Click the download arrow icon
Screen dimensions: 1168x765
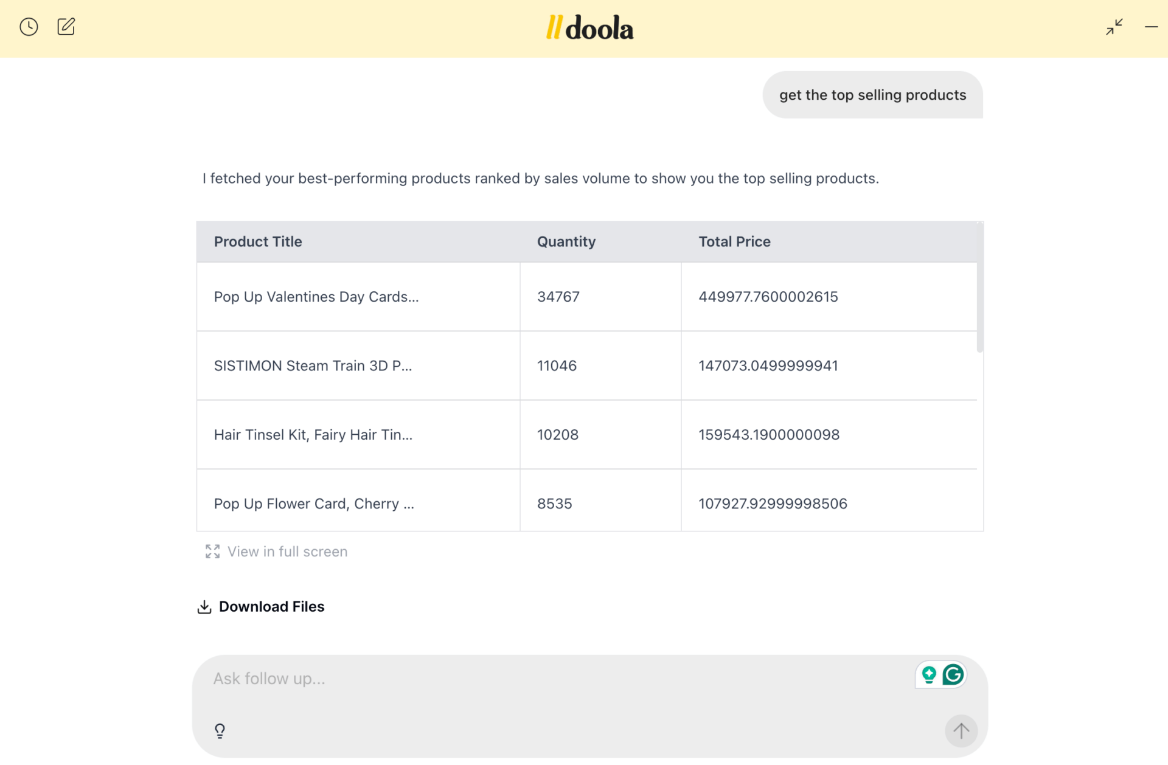[x=204, y=607]
